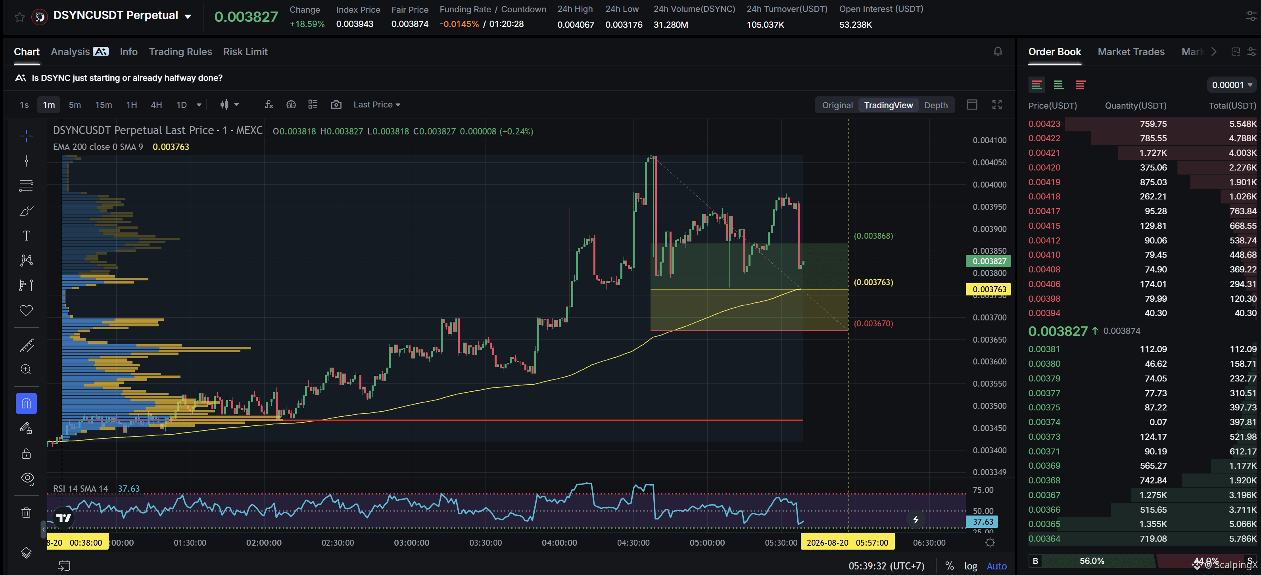Toggle magnet mode snapping
The width and height of the screenshot is (1261, 575).
point(27,403)
